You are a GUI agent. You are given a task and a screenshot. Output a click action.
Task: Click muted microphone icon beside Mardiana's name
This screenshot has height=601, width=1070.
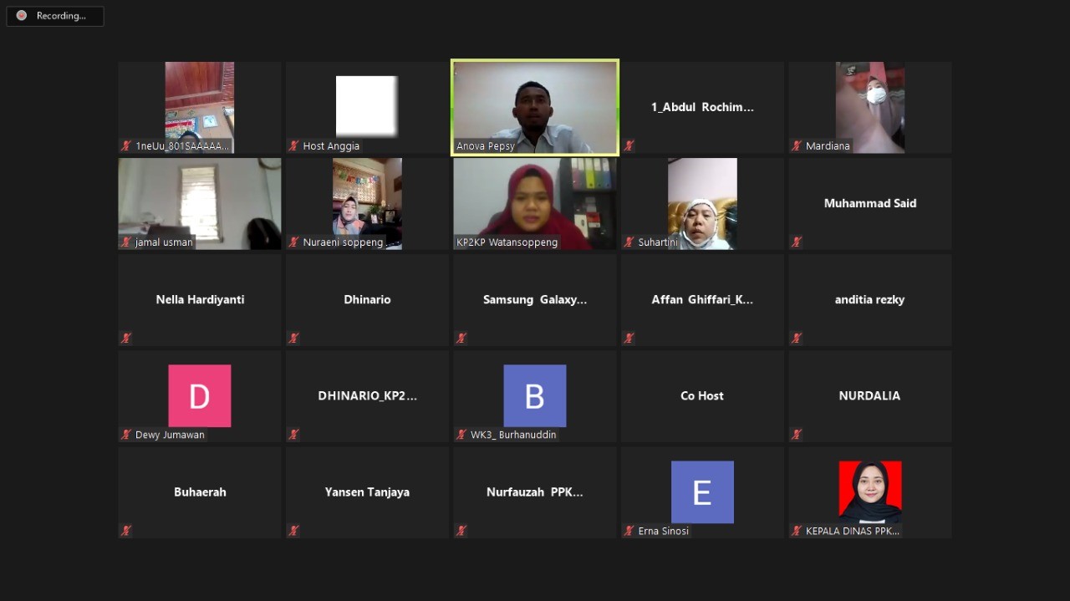coord(797,146)
